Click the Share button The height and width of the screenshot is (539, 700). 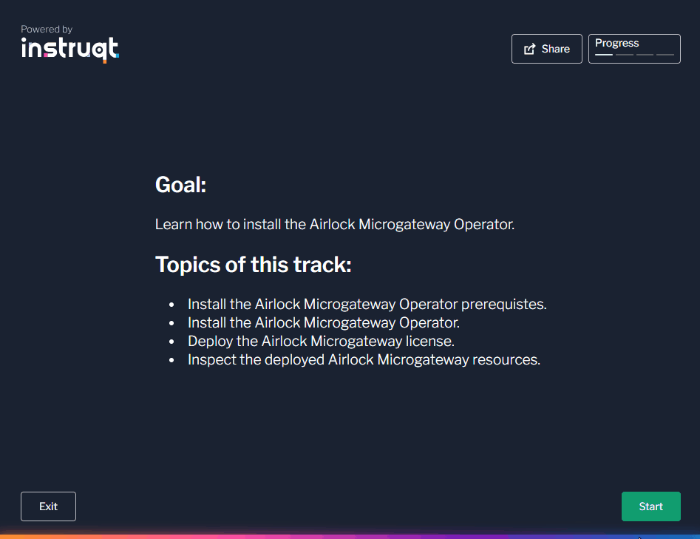click(546, 48)
